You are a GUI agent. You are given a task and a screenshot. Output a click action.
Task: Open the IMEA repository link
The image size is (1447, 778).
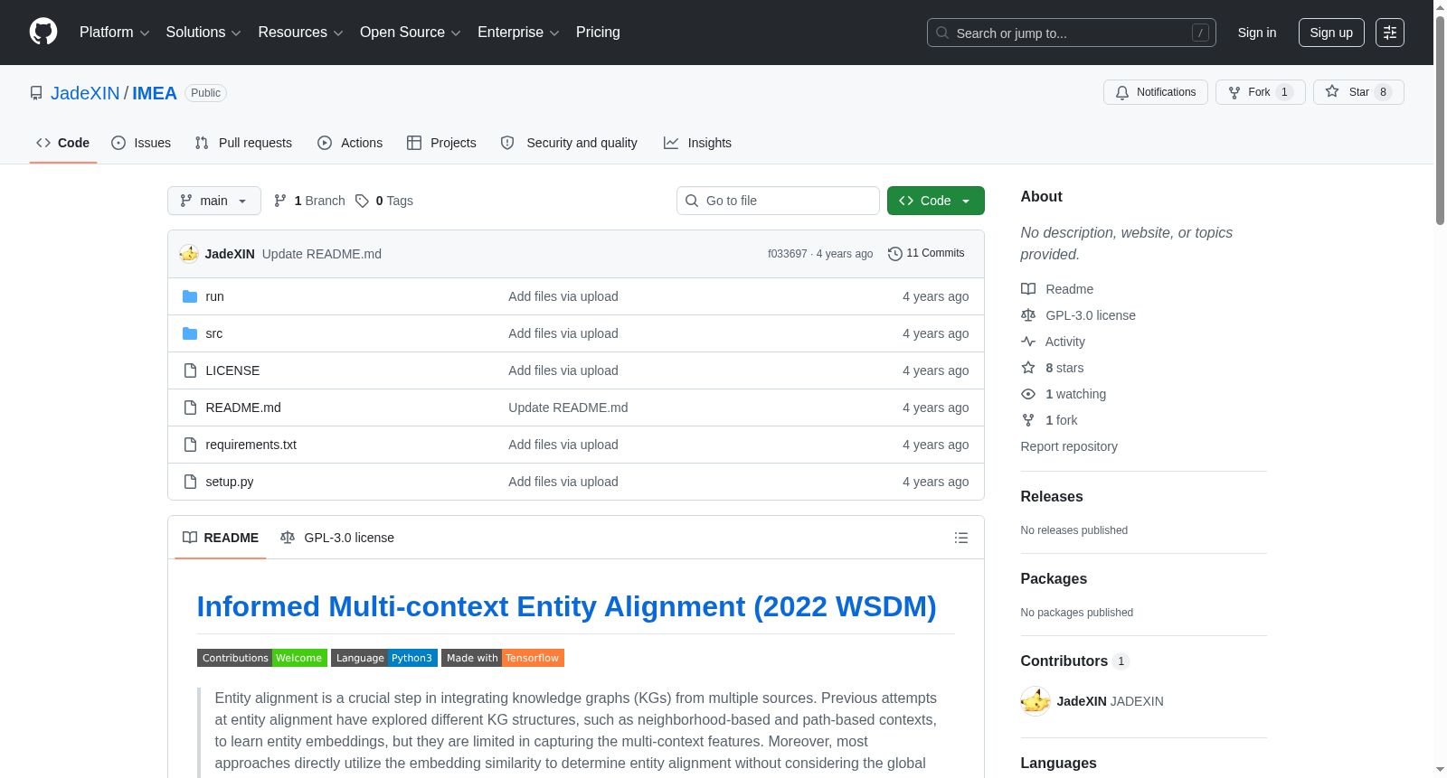(x=155, y=93)
